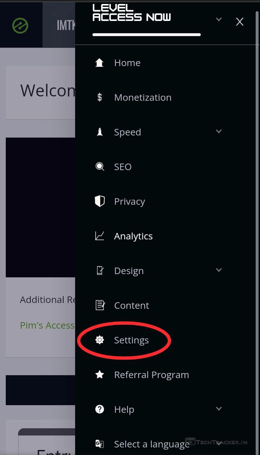Click the Speed rocket icon
Image resolution: width=260 pixels, height=455 pixels.
coord(100,132)
